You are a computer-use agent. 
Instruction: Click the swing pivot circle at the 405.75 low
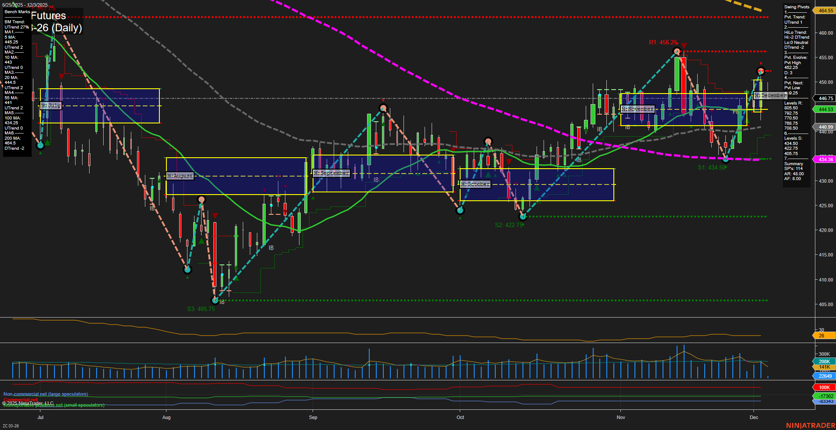pyautogui.click(x=215, y=300)
